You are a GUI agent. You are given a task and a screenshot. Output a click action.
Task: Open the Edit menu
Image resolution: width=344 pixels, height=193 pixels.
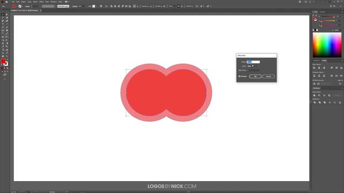click(18, 2)
